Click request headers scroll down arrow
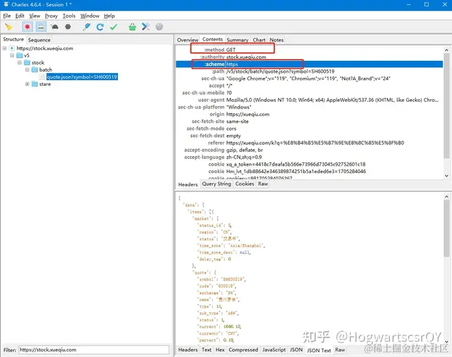Screen dimensions: 452x357 446,176
